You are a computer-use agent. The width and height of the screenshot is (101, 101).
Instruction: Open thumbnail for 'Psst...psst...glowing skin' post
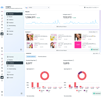point(54,45)
